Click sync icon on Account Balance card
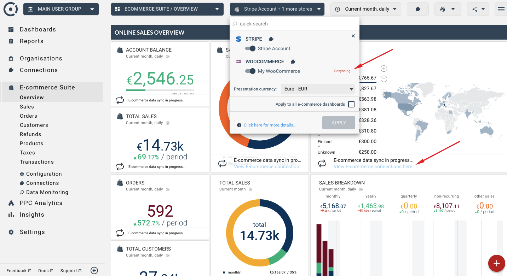The height and width of the screenshot is (276, 507). tap(120, 100)
